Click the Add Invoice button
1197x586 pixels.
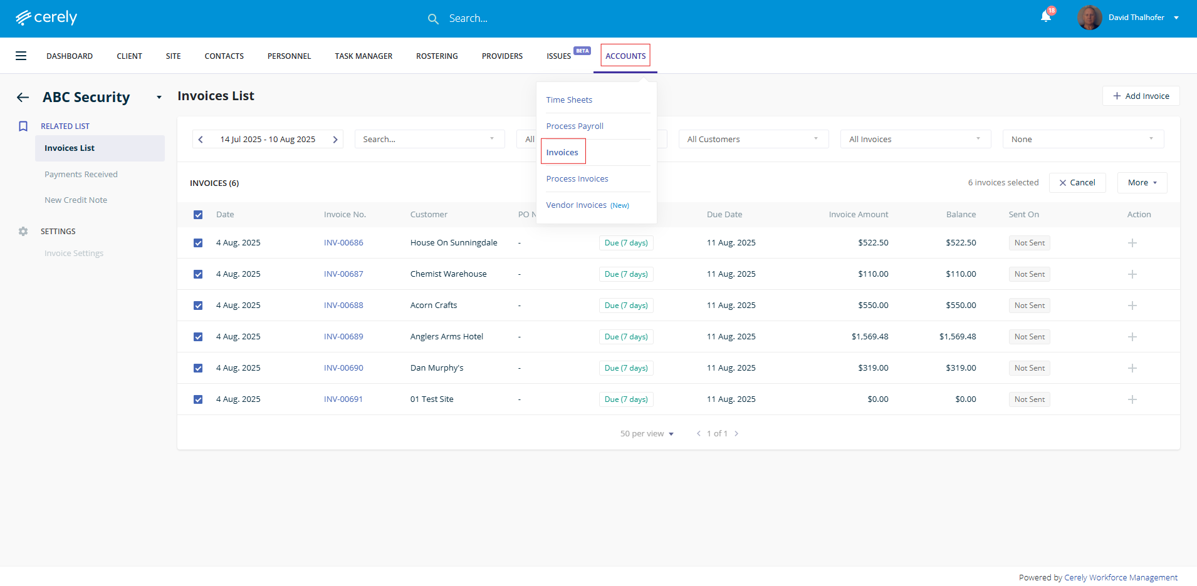pyautogui.click(x=1141, y=96)
